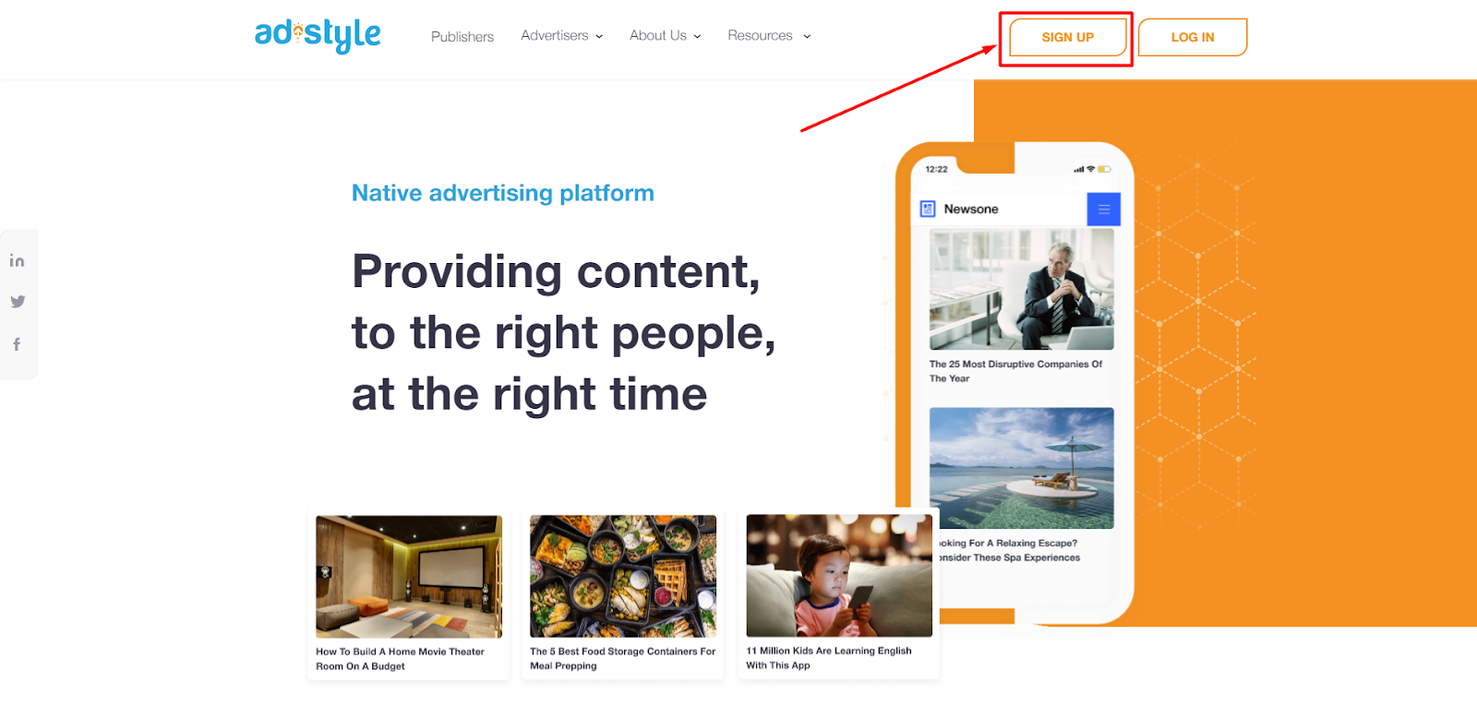
Task: Click '11 Million Kids Are Learning English' caption
Action: point(829,658)
